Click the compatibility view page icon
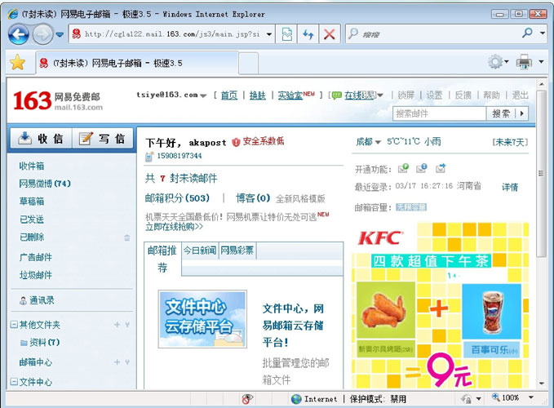554x408 pixels. coord(287,34)
